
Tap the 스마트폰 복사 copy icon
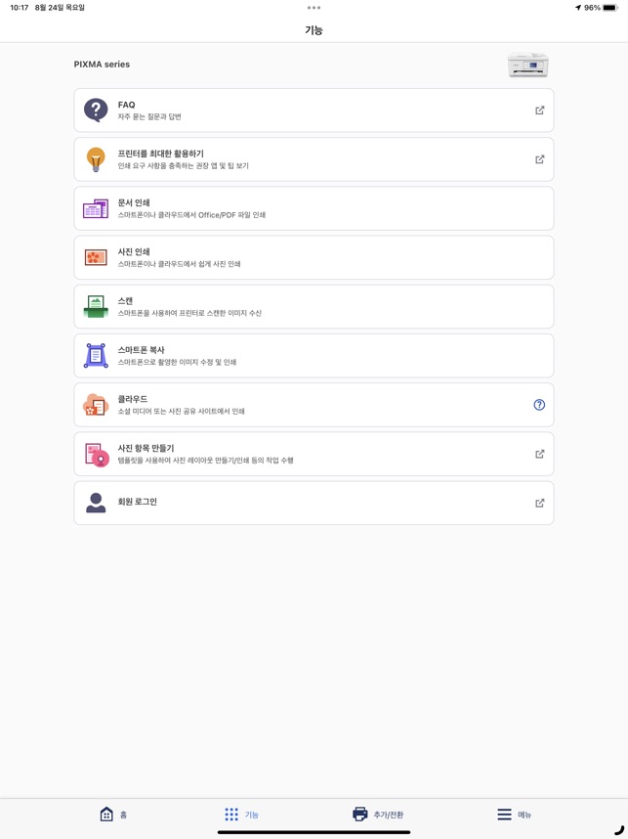[x=96, y=355]
